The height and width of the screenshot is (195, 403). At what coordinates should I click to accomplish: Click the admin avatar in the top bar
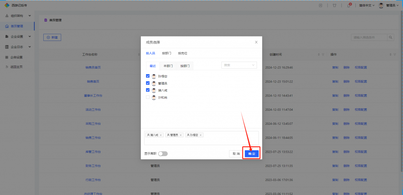coord(381,5)
